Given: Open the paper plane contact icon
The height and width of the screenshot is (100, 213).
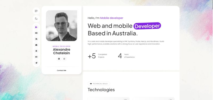Looking at the screenshot, I should click(x=36, y=63).
